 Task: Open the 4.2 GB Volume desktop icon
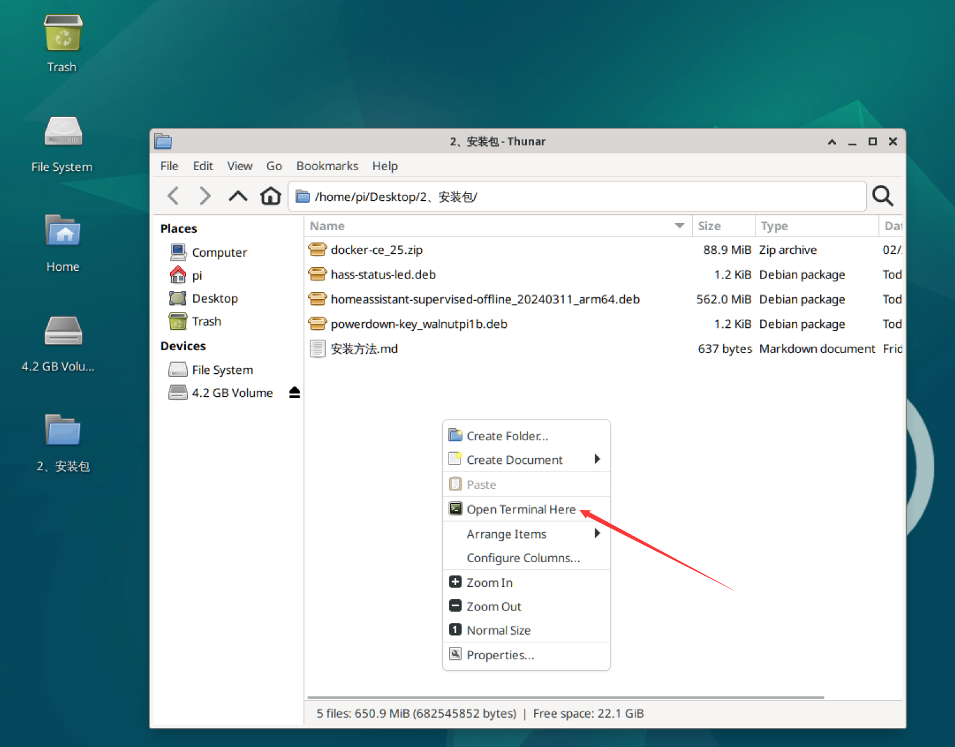(62, 331)
